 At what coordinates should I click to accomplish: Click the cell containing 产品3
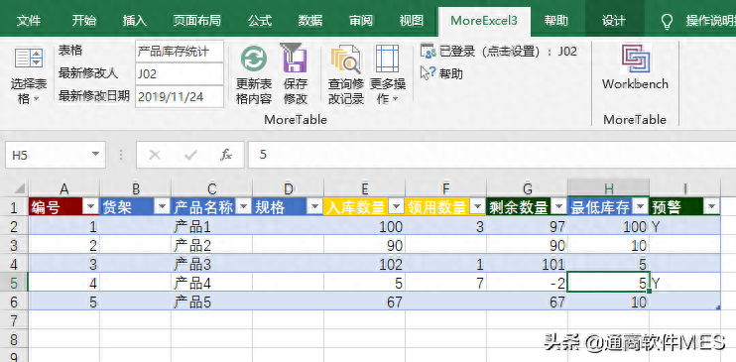click(x=211, y=265)
